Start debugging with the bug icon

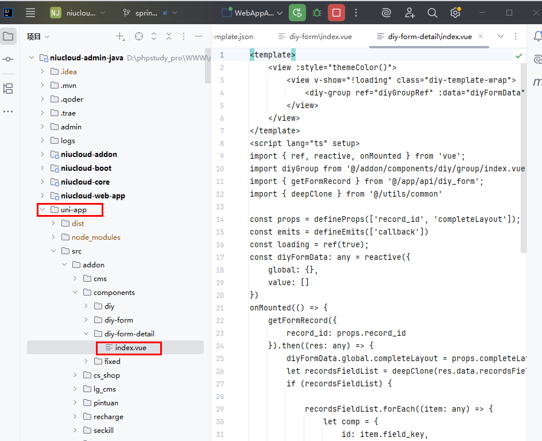[317, 13]
